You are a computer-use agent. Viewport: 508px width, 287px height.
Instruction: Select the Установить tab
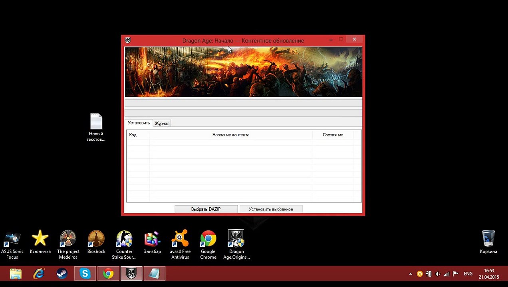(x=139, y=123)
